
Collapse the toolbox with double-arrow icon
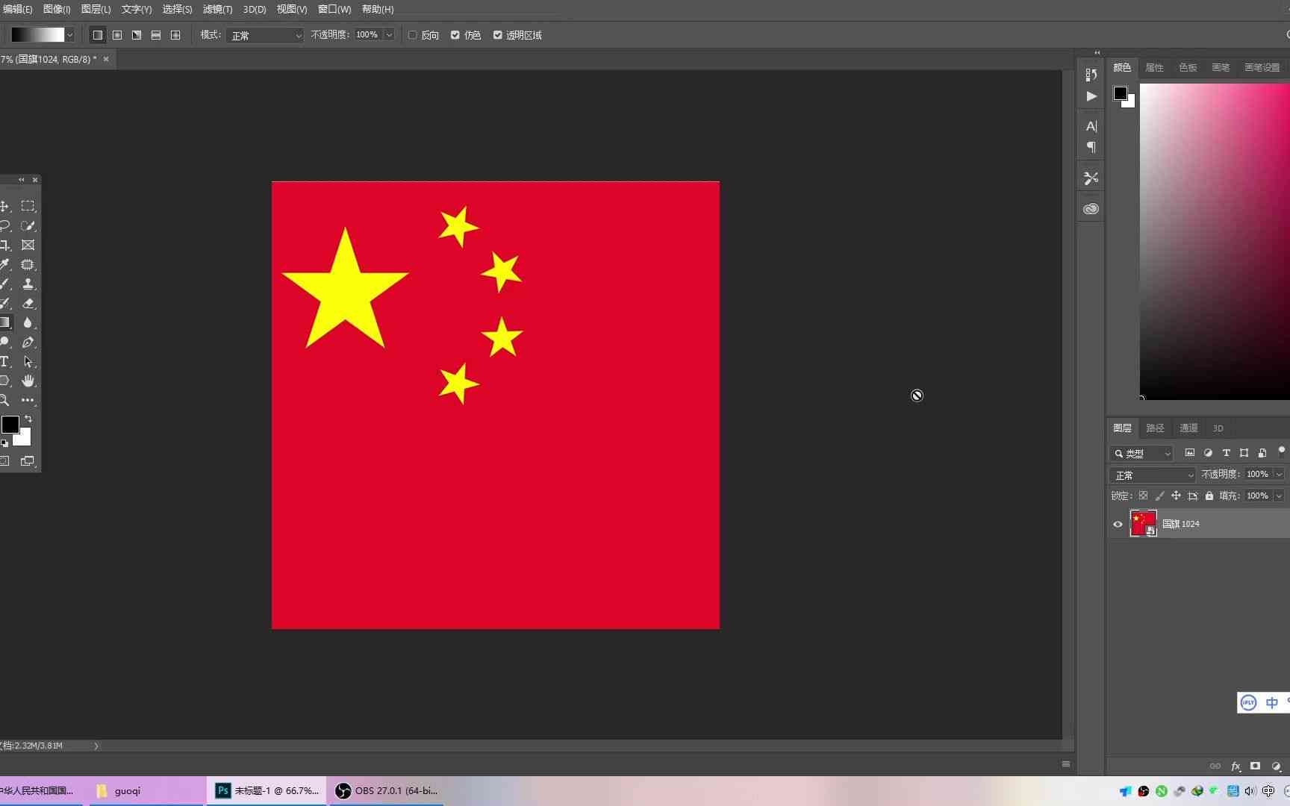(22, 180)
